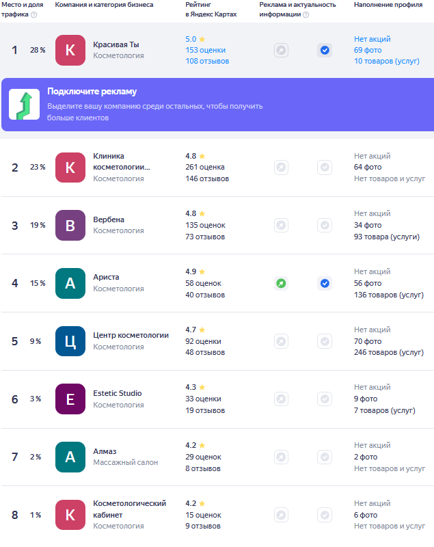434x547 pixels.
Task: Click the grey verified checkmark for Центр косметологии
Action: [x=325, y=341]
